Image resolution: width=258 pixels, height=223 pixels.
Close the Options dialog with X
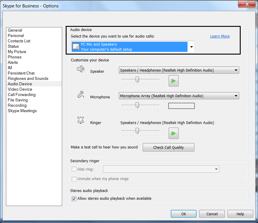(x=247, y=4)
